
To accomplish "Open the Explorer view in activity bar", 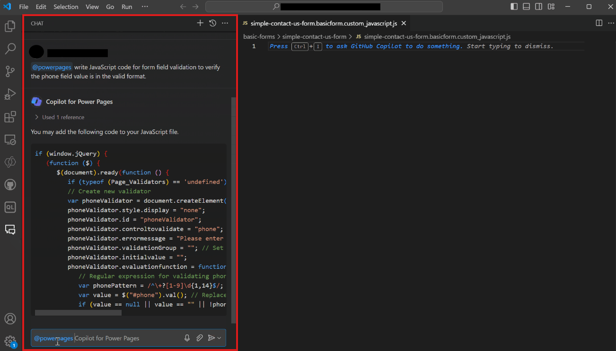I will pyautogui.click(x=10, y=26).
